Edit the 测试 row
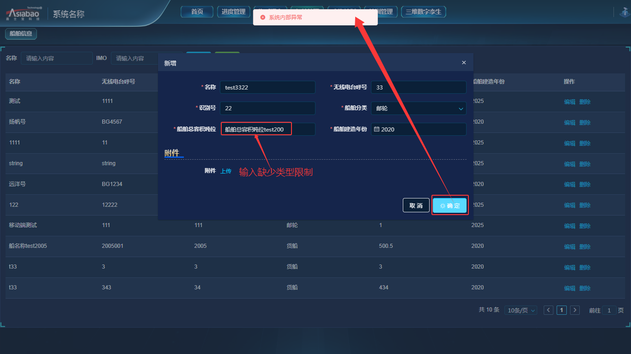The image size is (631, 354). [x=570, y=102]
